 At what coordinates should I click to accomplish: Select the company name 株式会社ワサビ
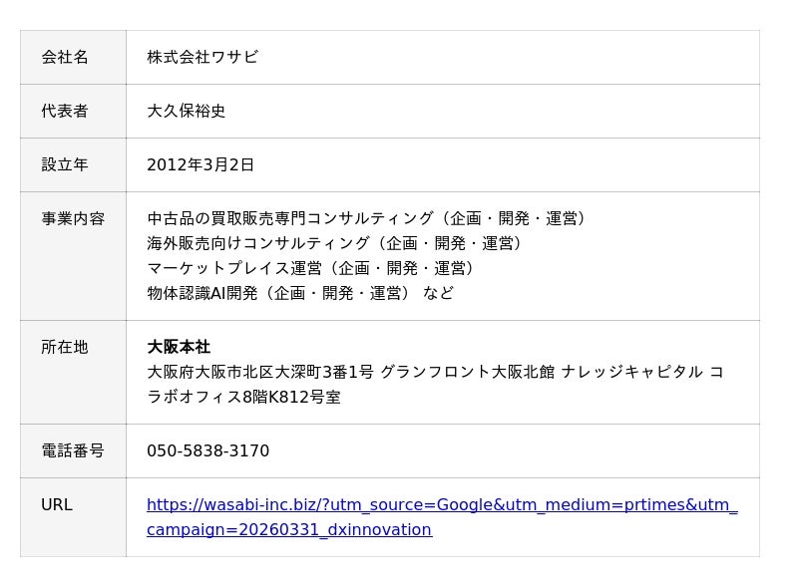pos(202,58)
